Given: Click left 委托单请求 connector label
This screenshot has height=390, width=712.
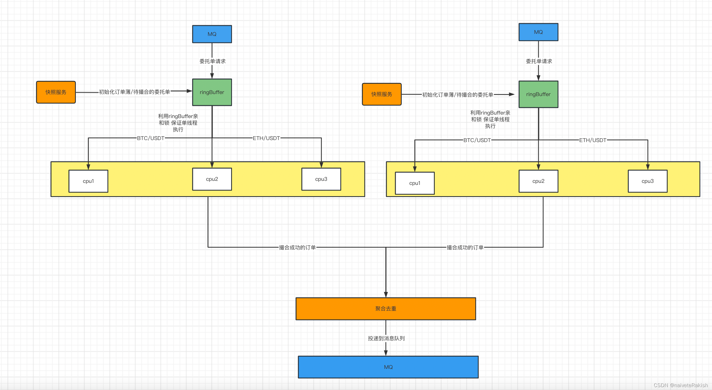Looking at the screenshot, I should pos(212,61).
